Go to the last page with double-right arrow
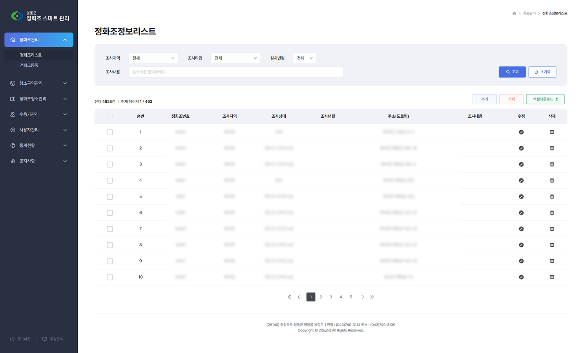 coord(372,297)
